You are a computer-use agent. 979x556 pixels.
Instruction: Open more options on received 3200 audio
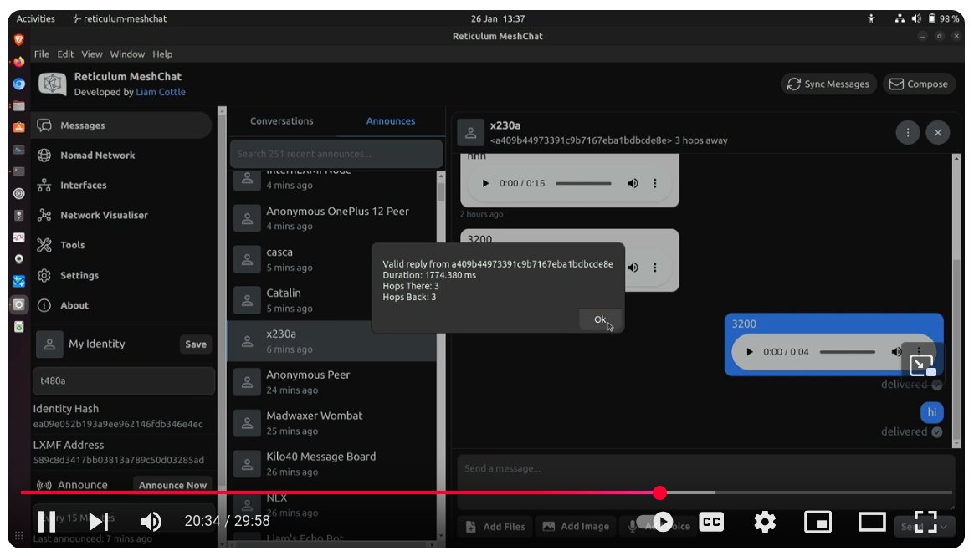pos(655,268)
